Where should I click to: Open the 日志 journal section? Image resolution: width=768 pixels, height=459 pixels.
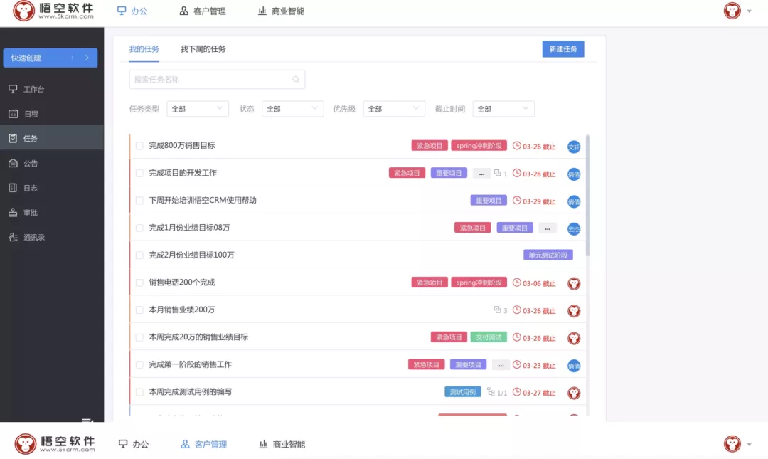click(31, 187)
